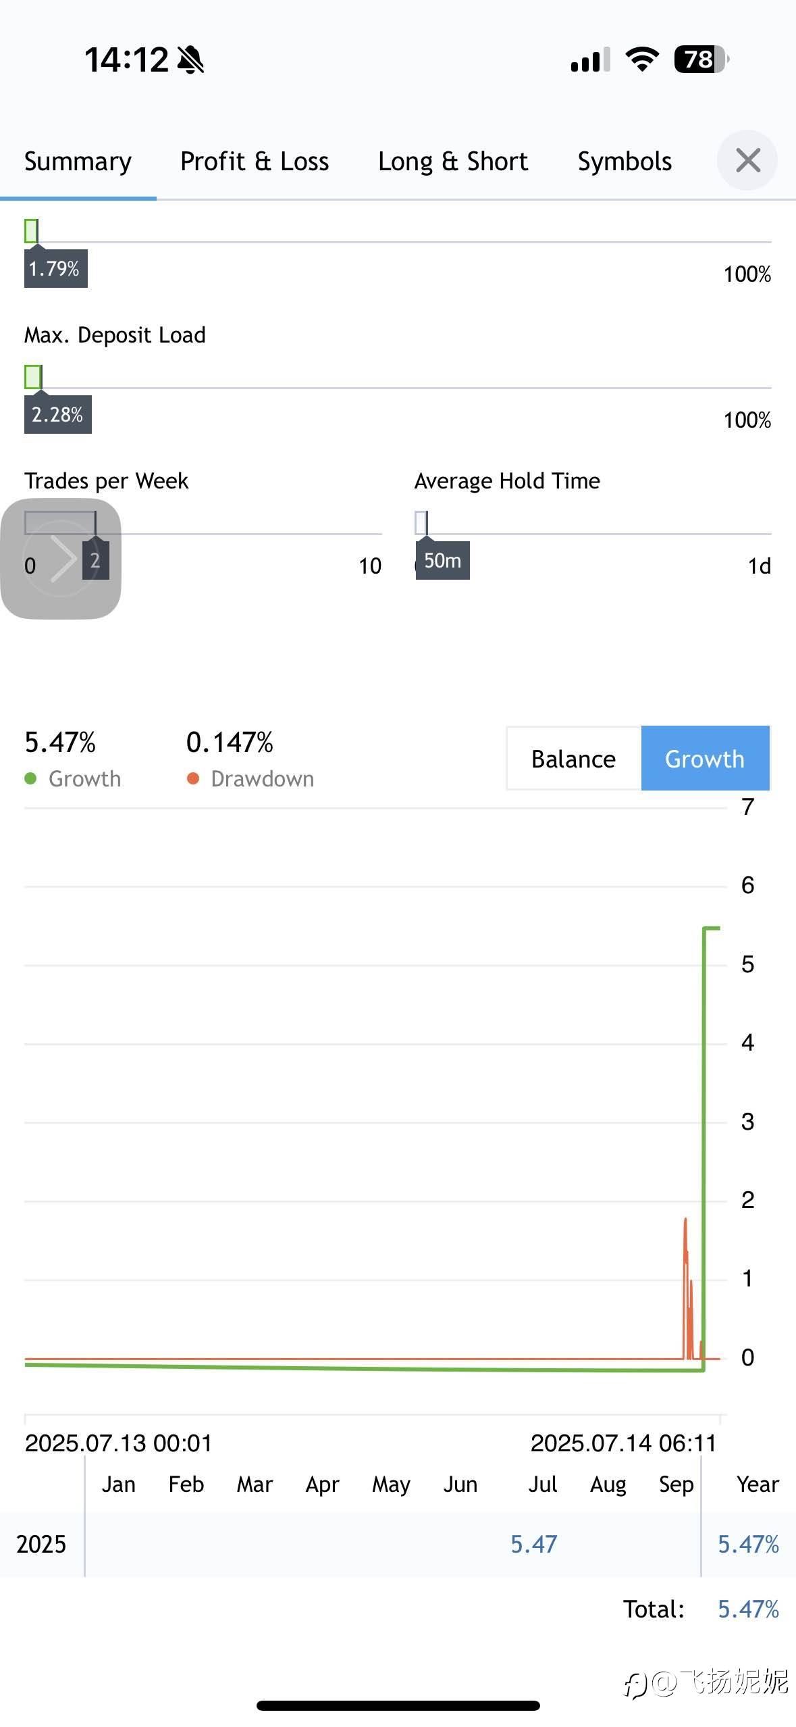Tap the muted bell icon in status bar
The width and height of the screenshot is (796, 1727).
click(x=191, y=59)
